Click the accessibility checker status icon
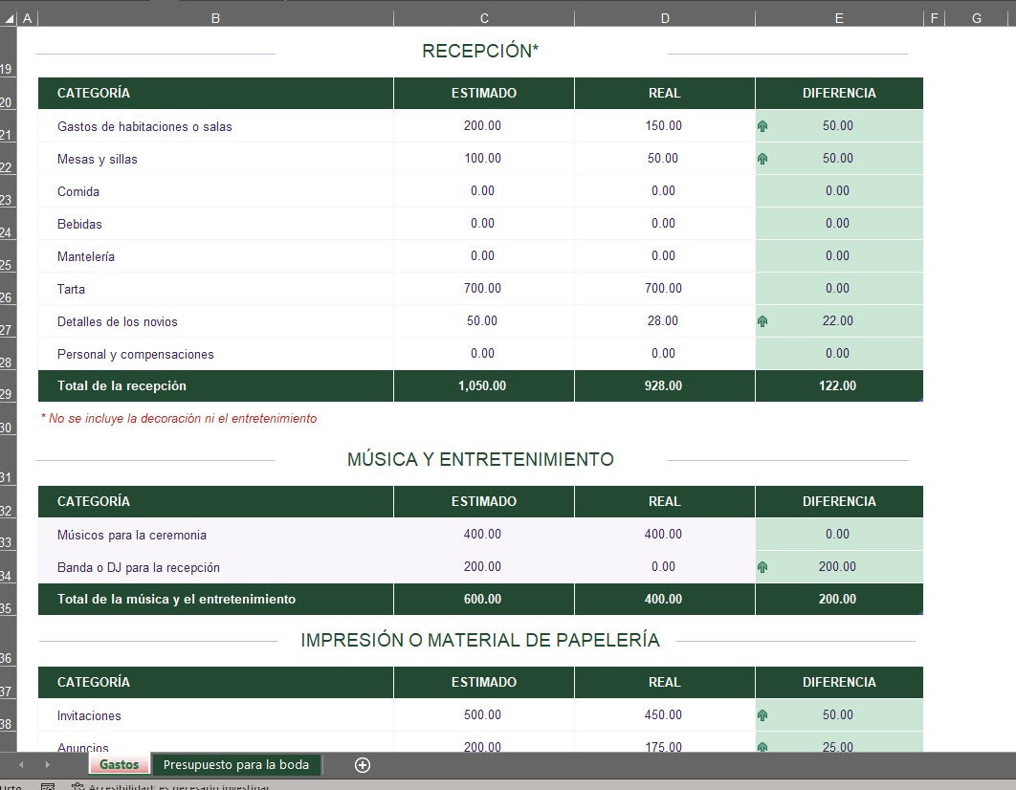Viewport: 1016px width, 790px height. click(x=77, y=786)
